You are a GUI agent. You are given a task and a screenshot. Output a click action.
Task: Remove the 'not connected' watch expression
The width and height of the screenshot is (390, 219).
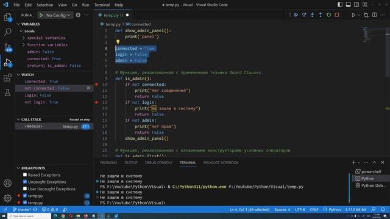88,88
